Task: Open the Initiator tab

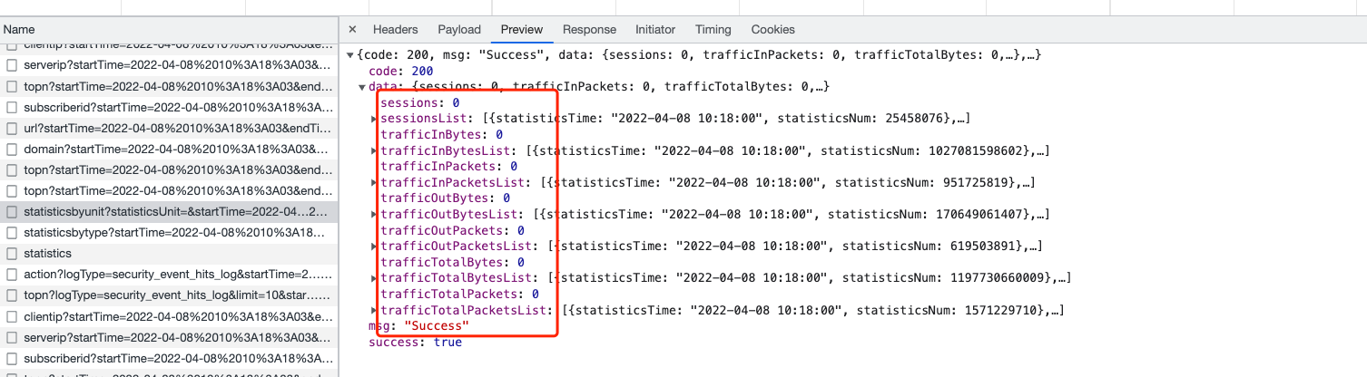Action: pos(655,30)
